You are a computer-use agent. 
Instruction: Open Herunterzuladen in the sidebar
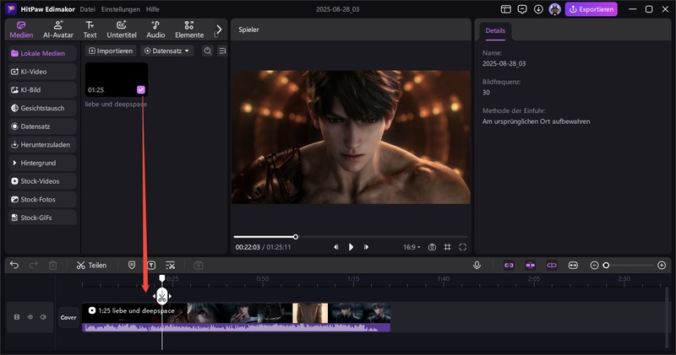coord(42,144)
